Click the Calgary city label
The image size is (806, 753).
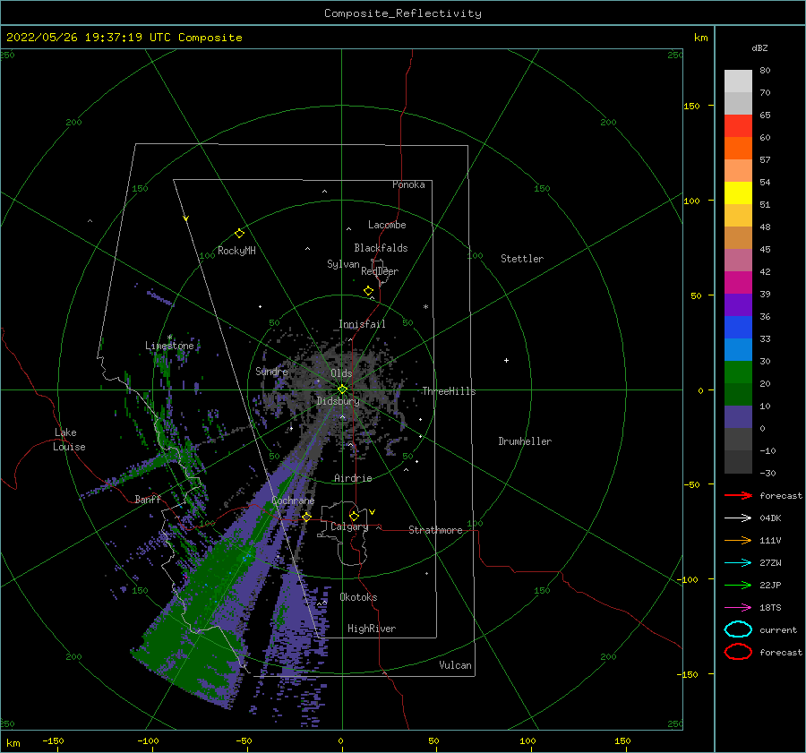[x=349, y=526]
